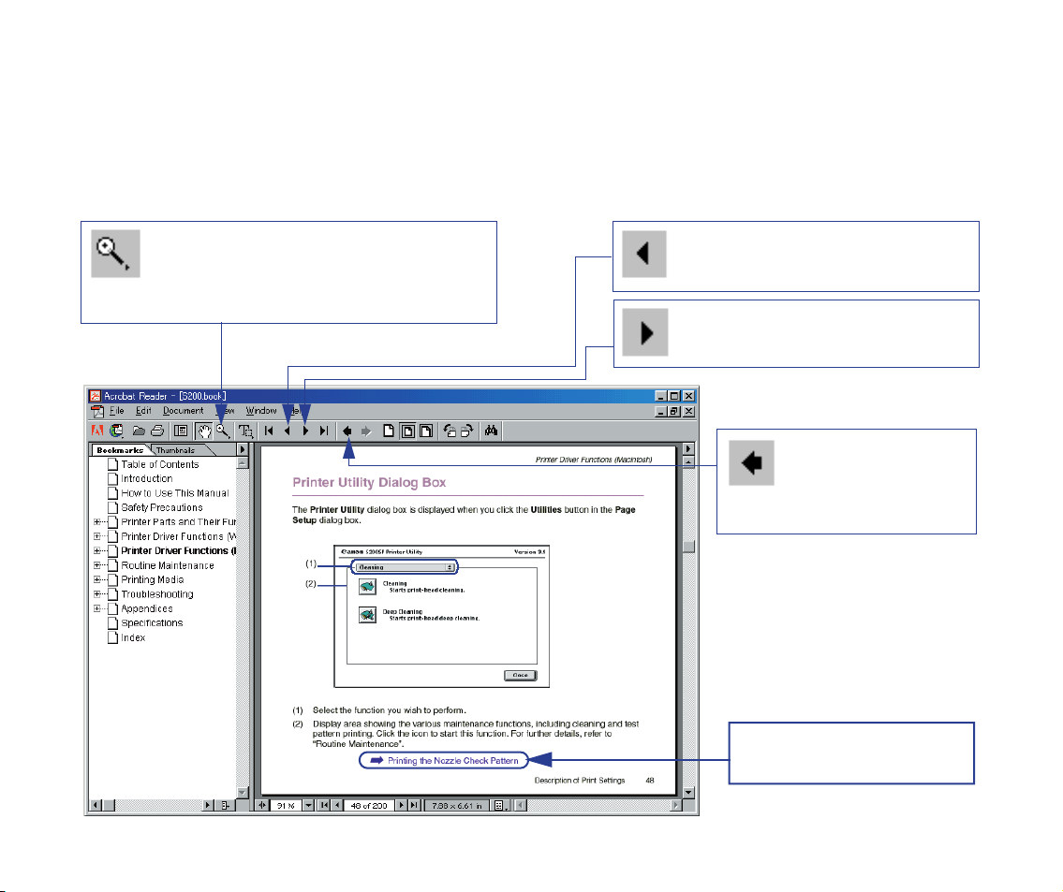Click page number field 48 of 200

[368, 805]
